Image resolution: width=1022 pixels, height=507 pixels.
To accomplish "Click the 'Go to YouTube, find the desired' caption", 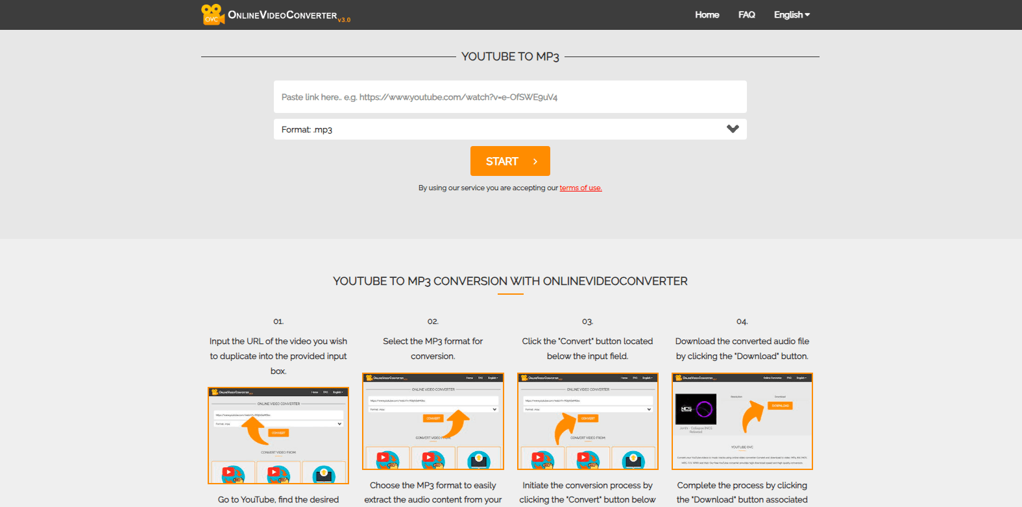I will (x=278, y=500).
